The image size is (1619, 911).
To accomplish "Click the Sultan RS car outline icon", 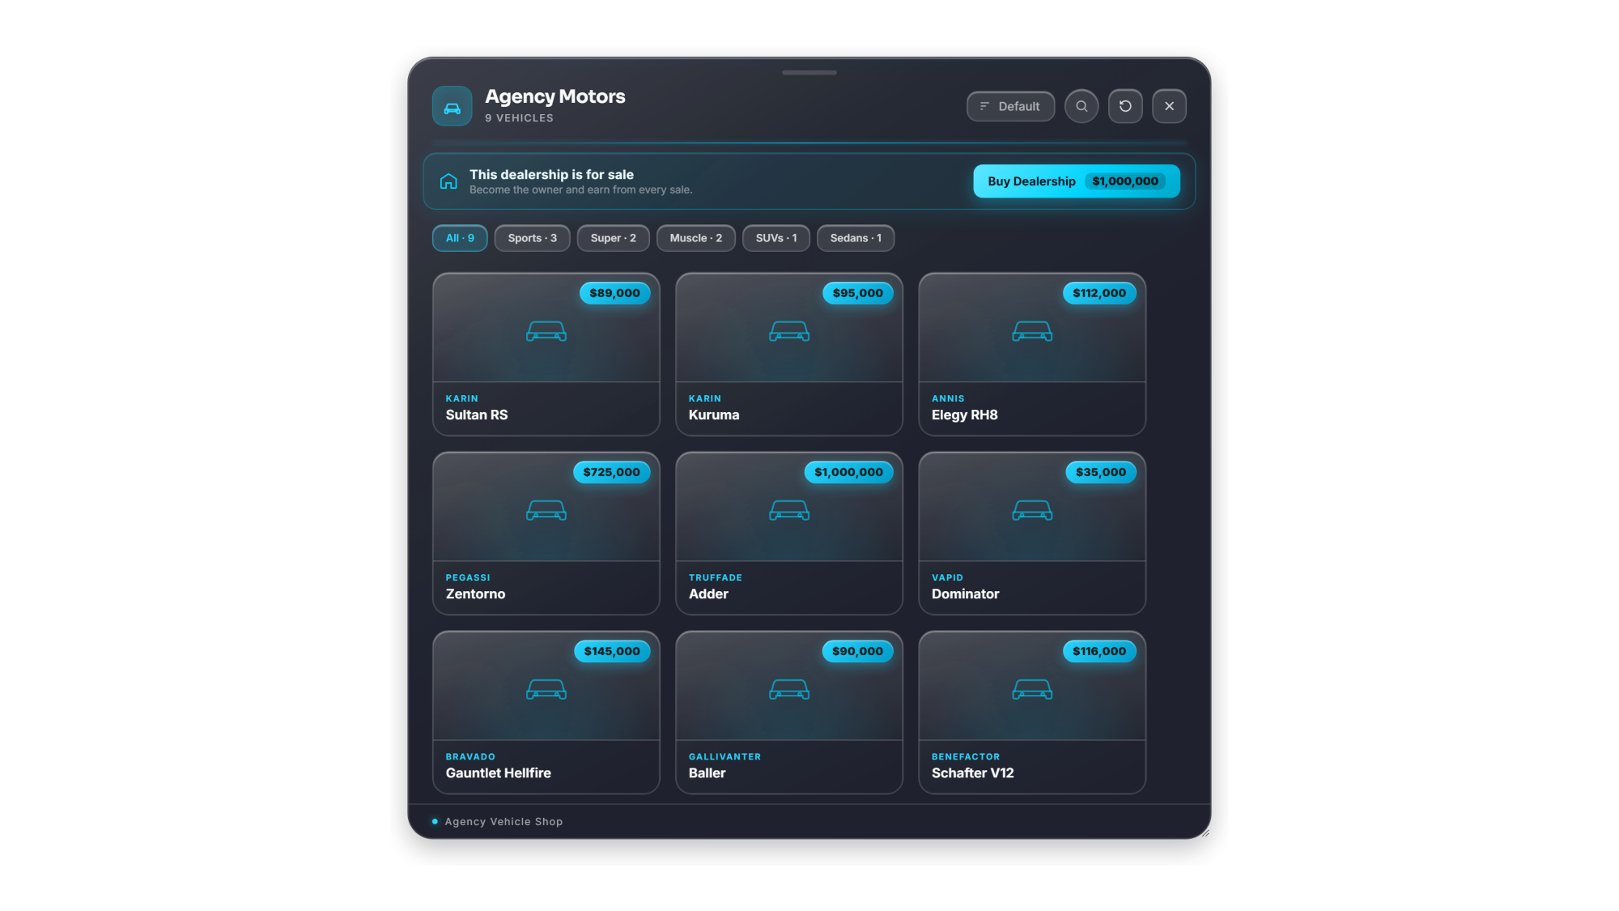I will point(546,331).
